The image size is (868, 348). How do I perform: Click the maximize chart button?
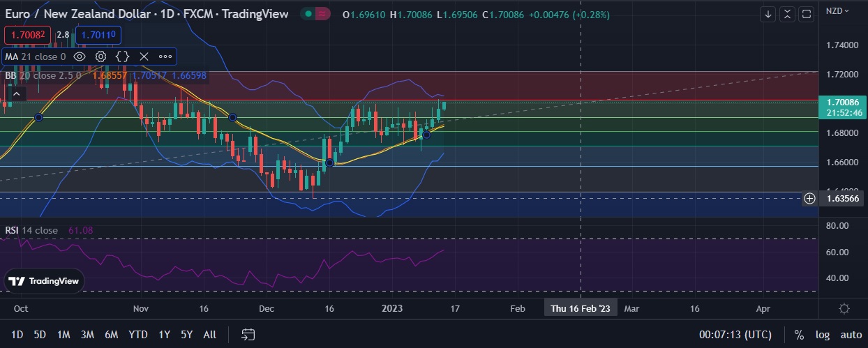(807, 14)
